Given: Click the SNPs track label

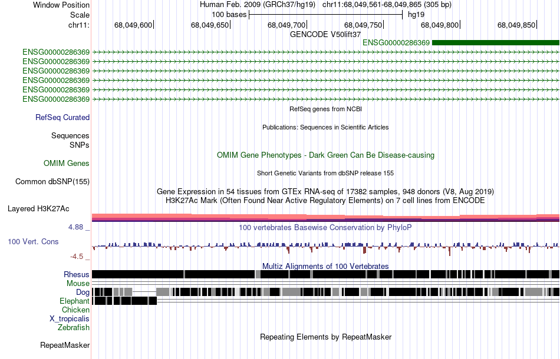Looking at the screenshot, I should coord(80,145).
